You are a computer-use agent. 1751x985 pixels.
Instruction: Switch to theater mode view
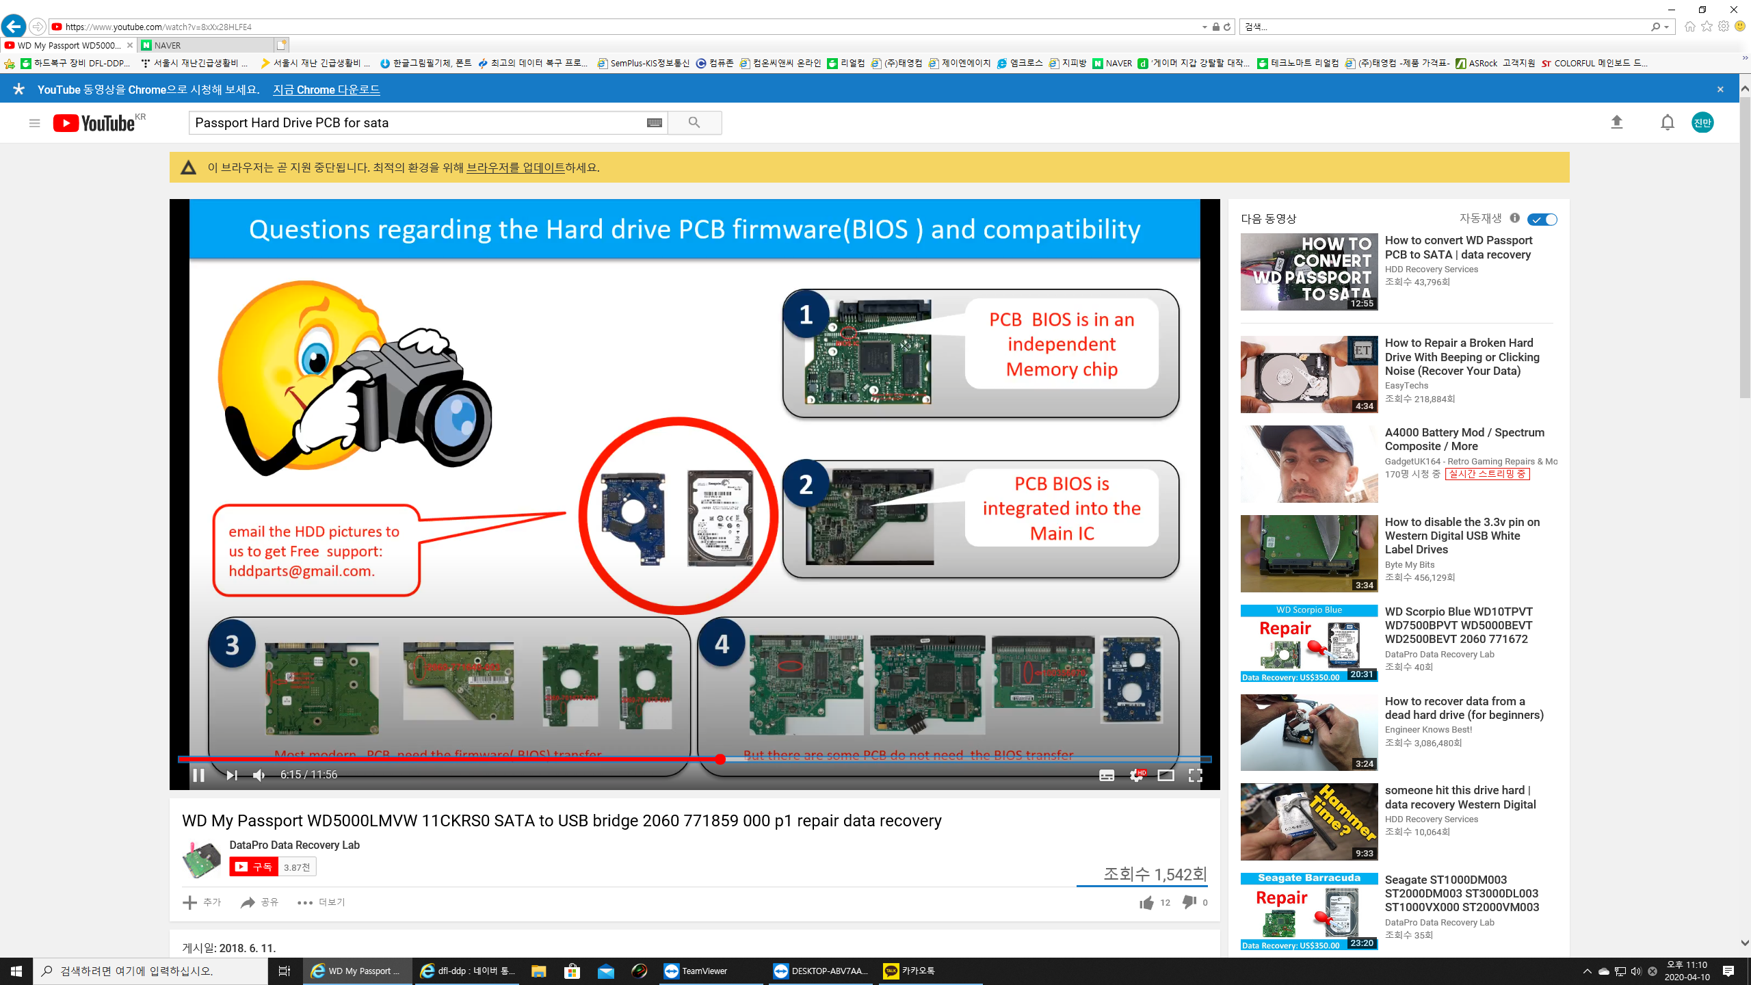point(1166,775)
